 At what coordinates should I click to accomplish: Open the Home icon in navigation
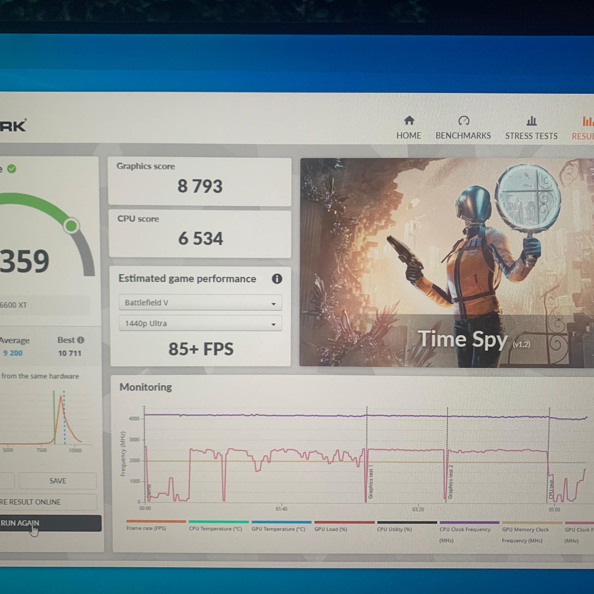(x=409, y=121)
